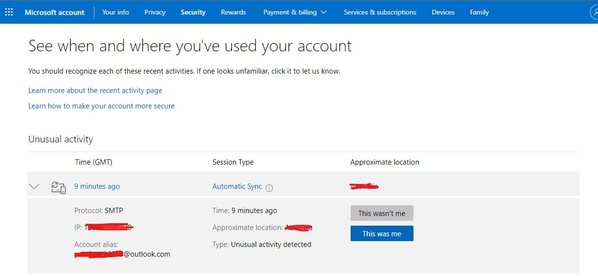Open the Privacy tab

(x=155, y=12)
